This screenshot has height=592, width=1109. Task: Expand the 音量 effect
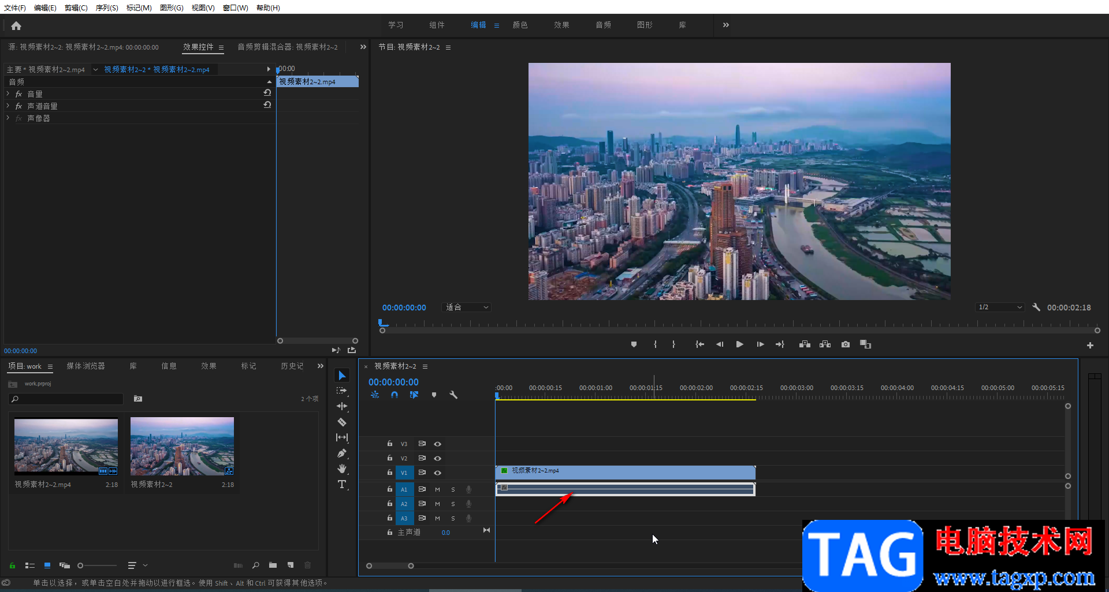[x=8, y=93]
